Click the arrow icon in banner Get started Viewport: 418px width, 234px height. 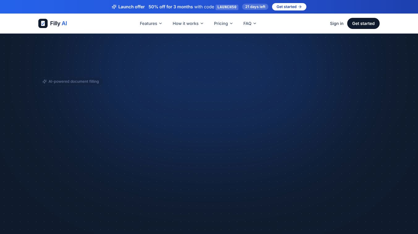(300, 7)
